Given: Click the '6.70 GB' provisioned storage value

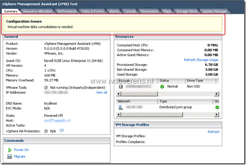Looking at the screenshot, I should coord(212,64).
